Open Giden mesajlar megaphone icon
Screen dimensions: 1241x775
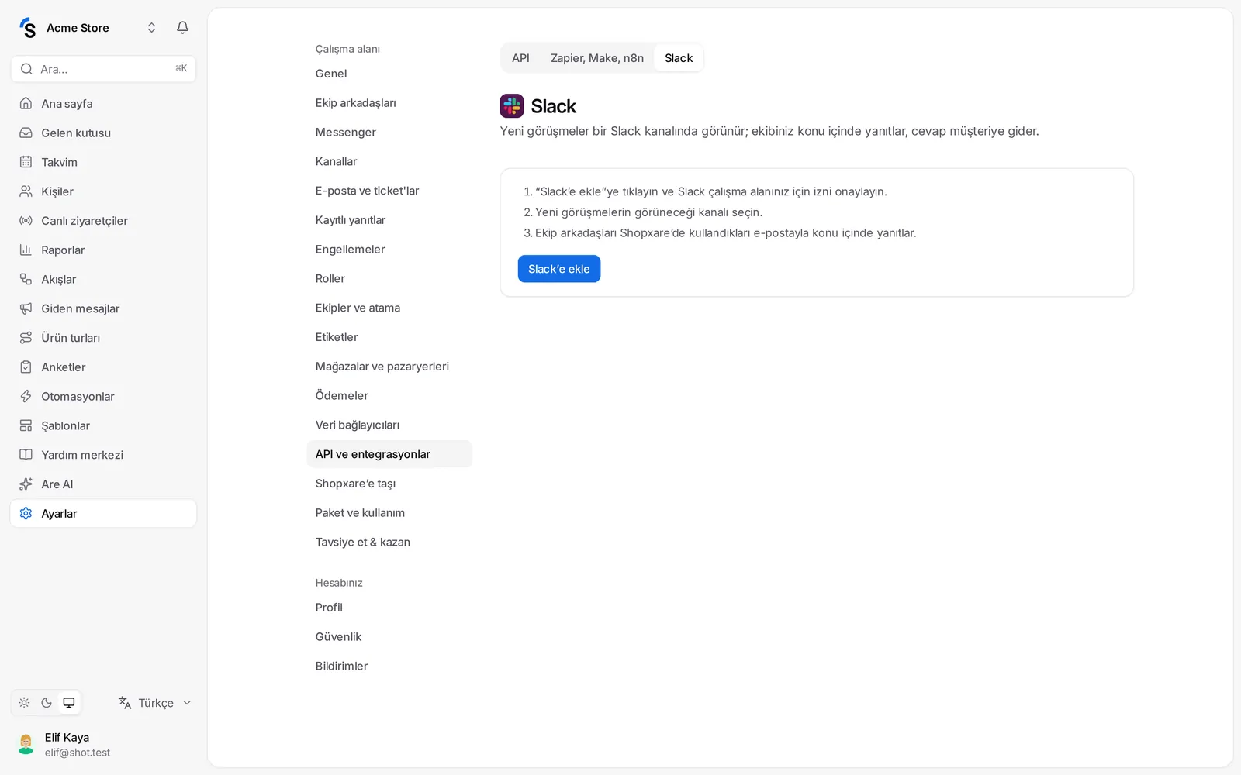[26, 308]
